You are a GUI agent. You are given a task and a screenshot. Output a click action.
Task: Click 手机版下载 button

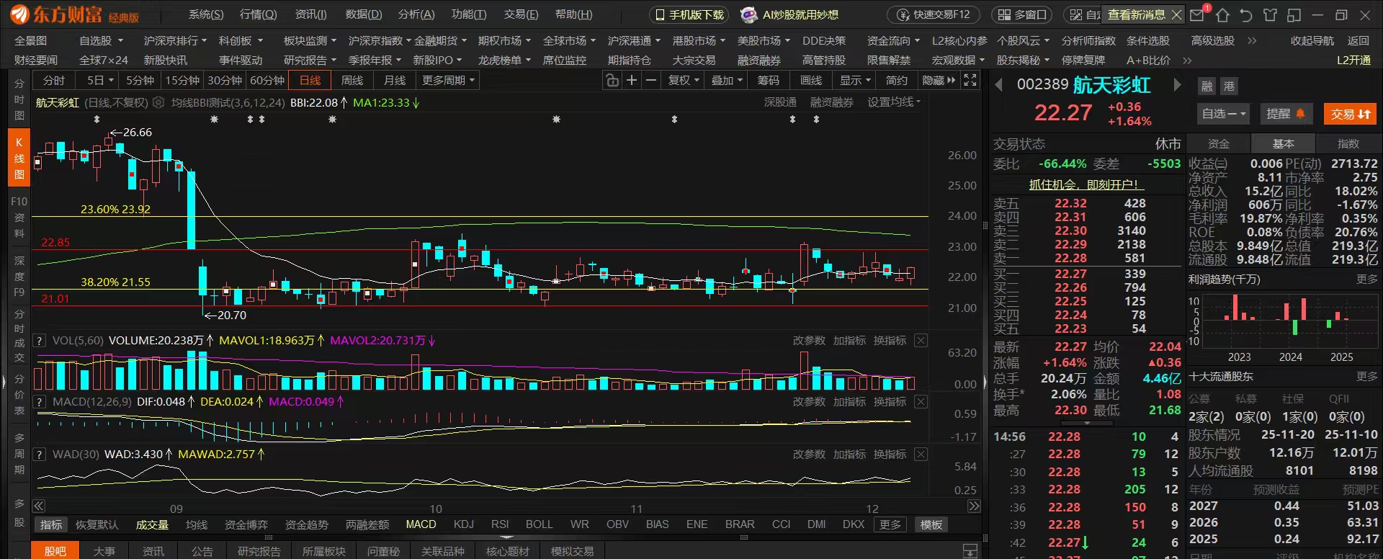coord(689,14)
